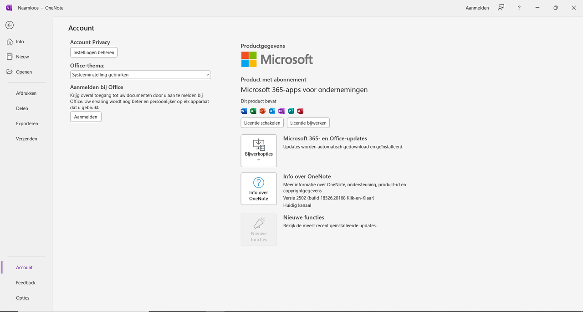Select Nieuw in the sidebar
Viewport: 583px width, 312px height.
(26, 56)
